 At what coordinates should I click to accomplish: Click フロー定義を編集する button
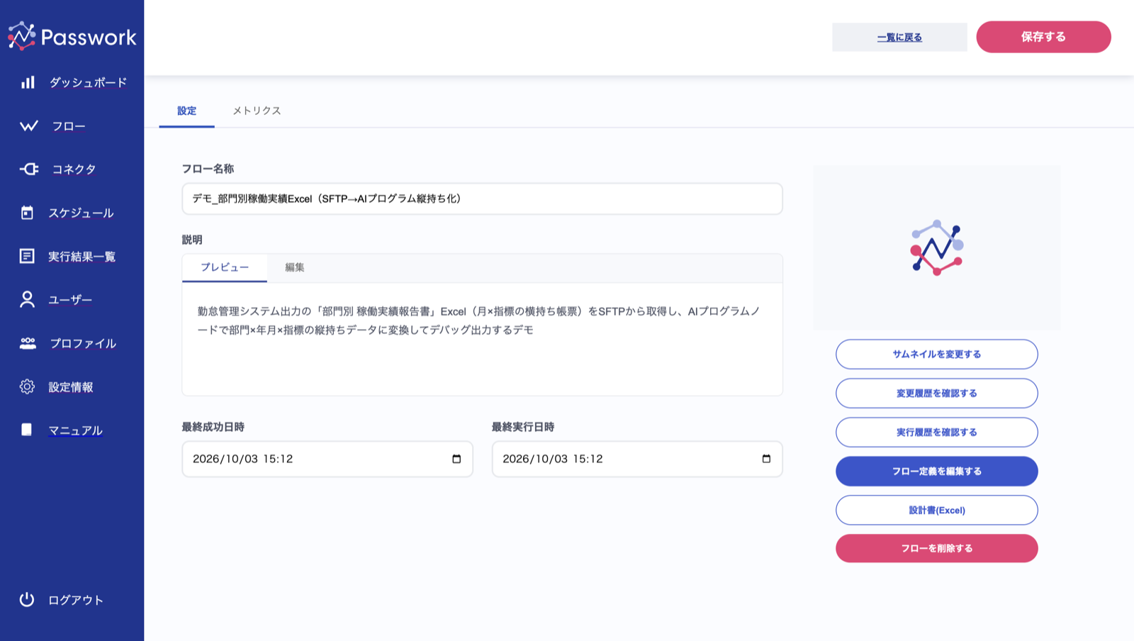click(937, 471)
